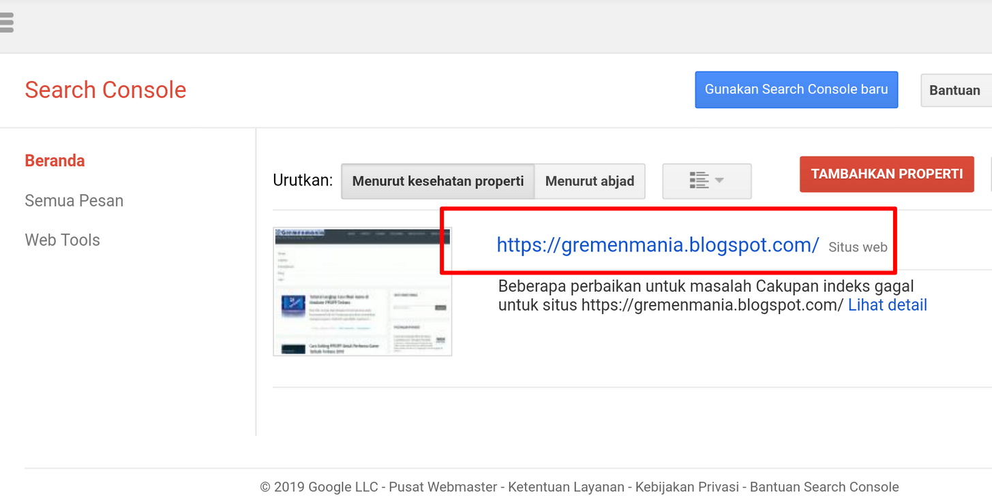Open the Lihat detail link
This screenshot has height=500, width=992.
click(888, 304)
